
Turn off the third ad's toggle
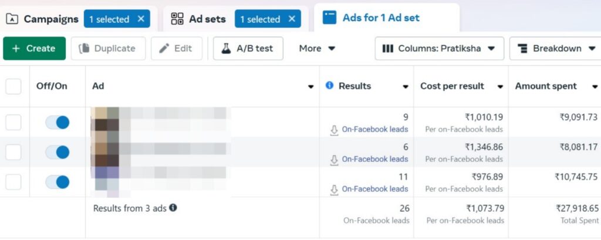click(58, 182)
